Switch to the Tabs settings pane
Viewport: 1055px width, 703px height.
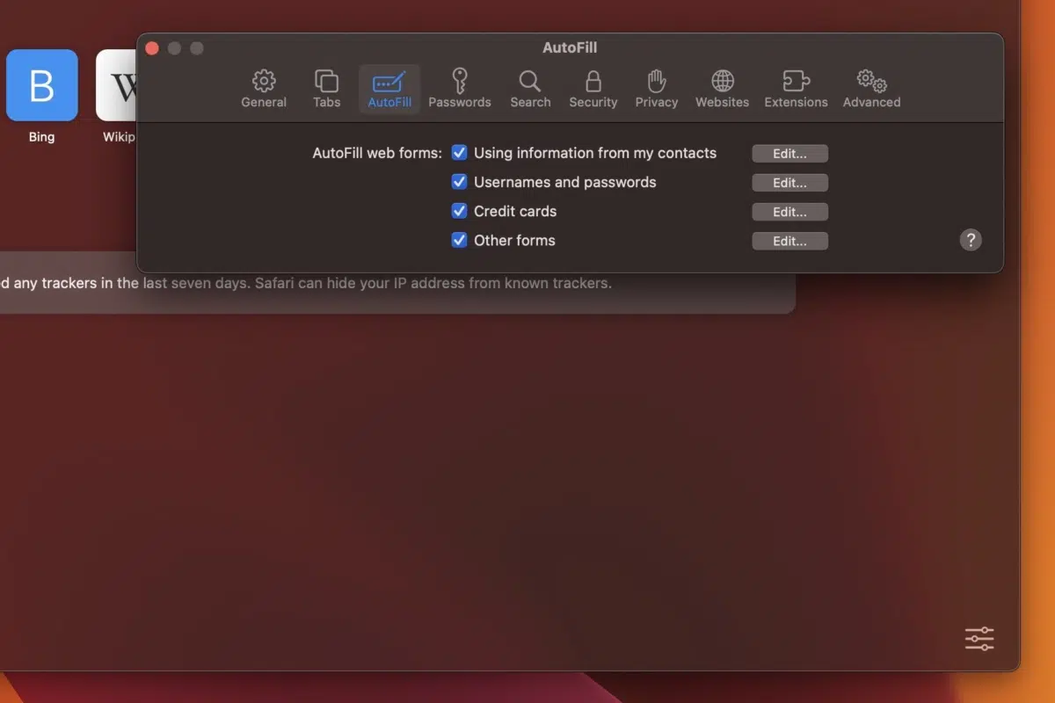(326, 88)
